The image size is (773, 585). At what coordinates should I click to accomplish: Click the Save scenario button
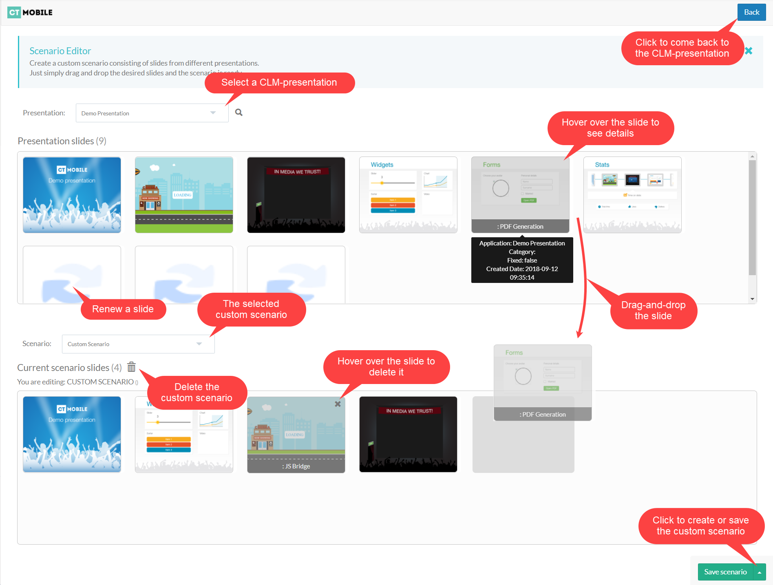725,572
